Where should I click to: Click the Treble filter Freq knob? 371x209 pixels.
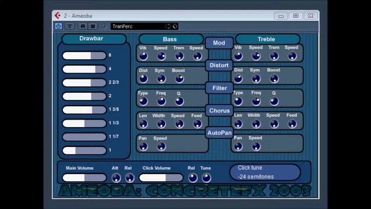256,101
